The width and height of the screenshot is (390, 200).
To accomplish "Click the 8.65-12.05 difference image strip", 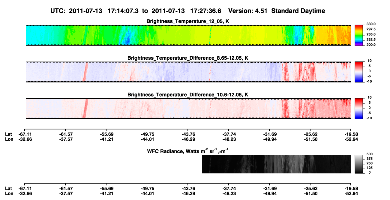I will point(189,72).
